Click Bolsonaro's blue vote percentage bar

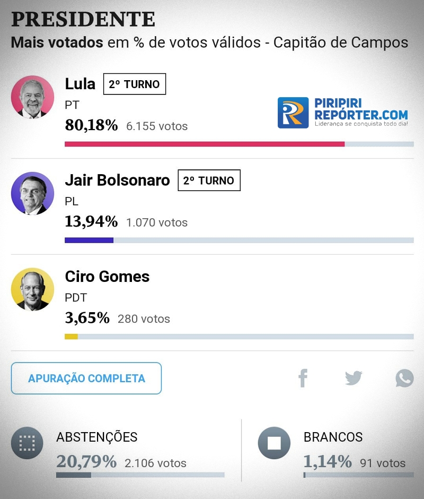89,240
